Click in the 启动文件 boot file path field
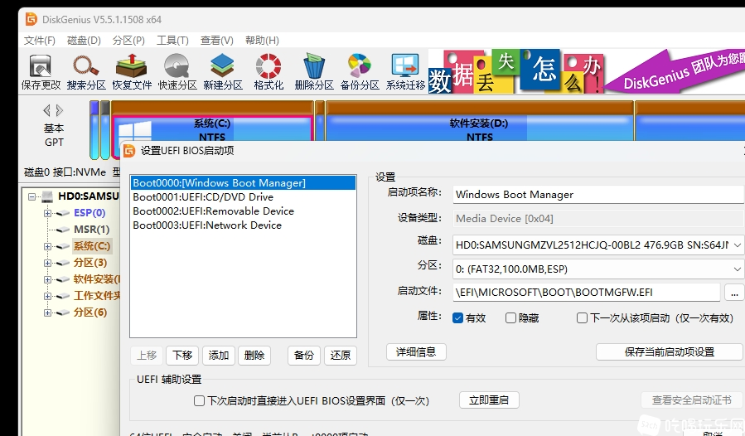 (587, 292)
